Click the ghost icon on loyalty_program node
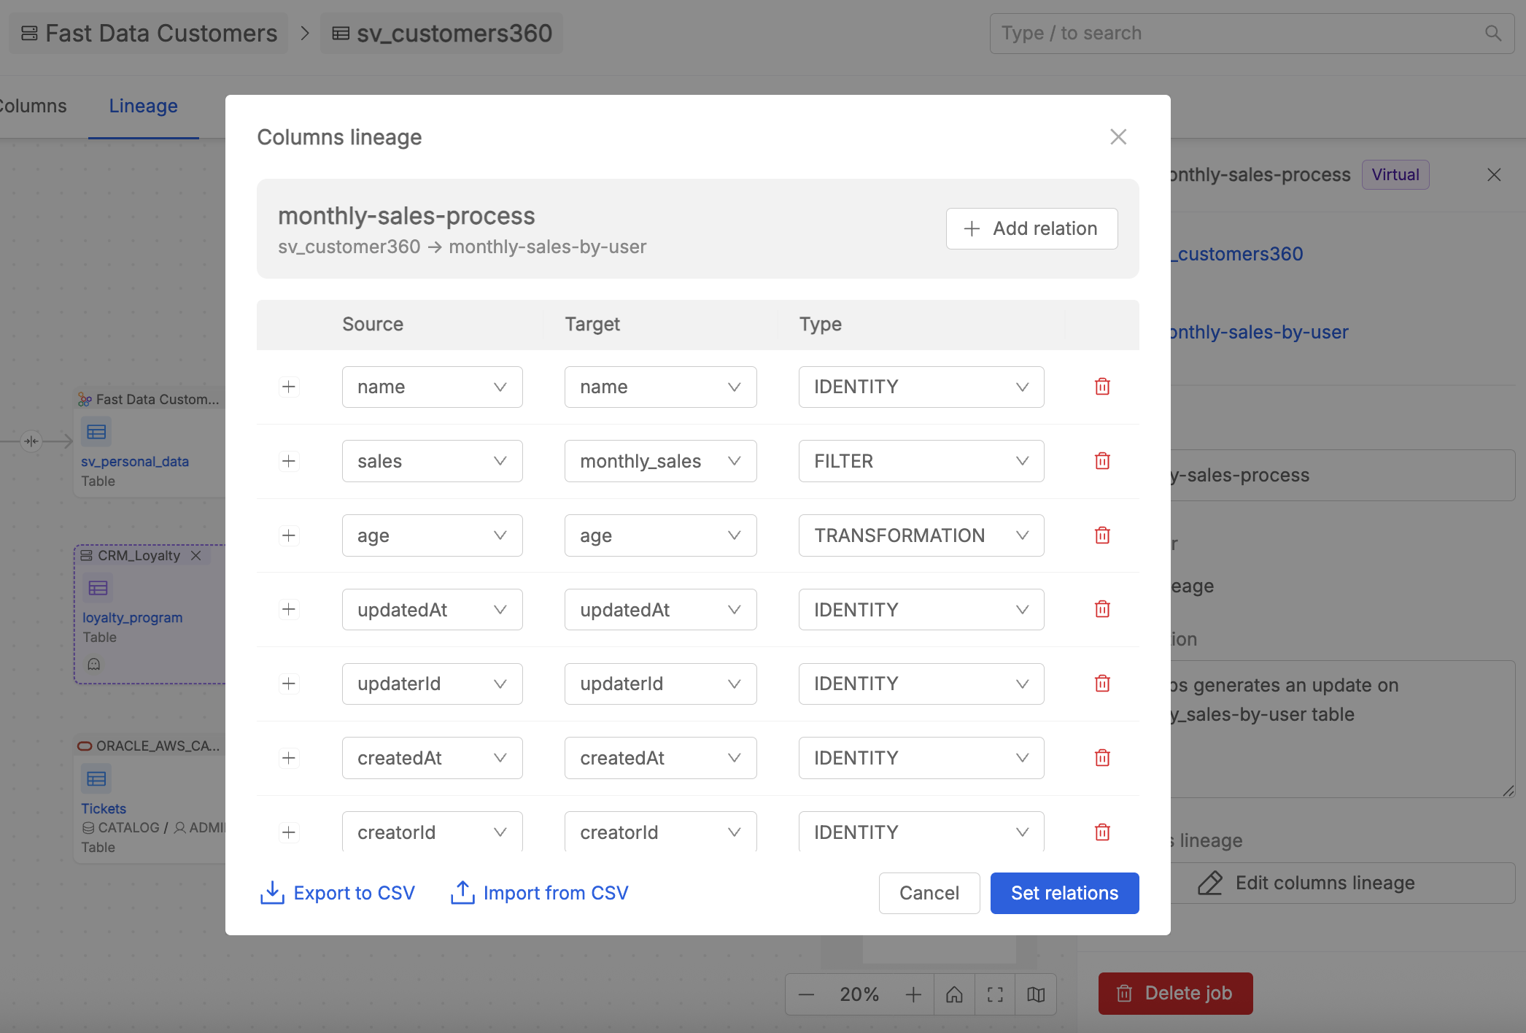The width and height of the screenshot is (1526, 1033). (x=94, y=664)
